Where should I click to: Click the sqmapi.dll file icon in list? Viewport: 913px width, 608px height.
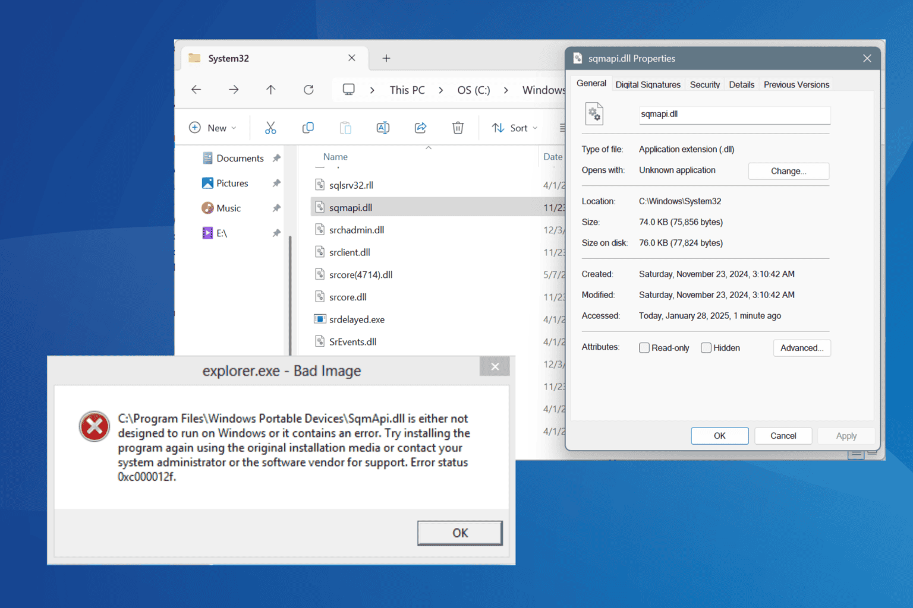(320, 207)
